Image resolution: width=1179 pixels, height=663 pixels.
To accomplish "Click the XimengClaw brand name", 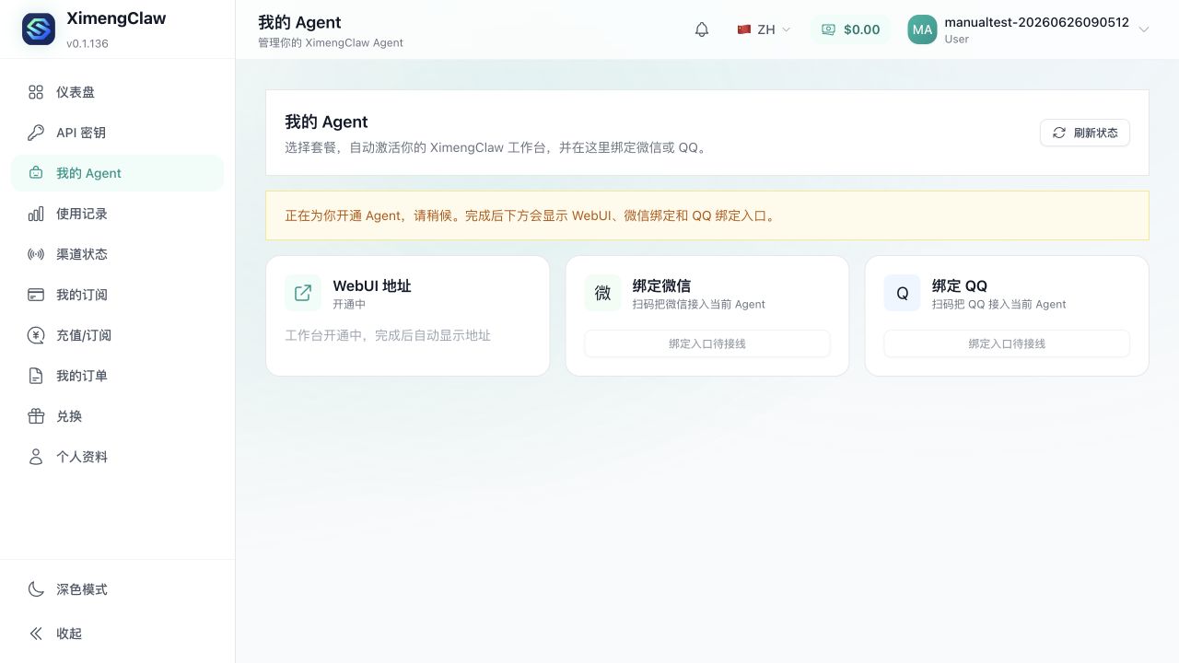I will coord(116,18).
